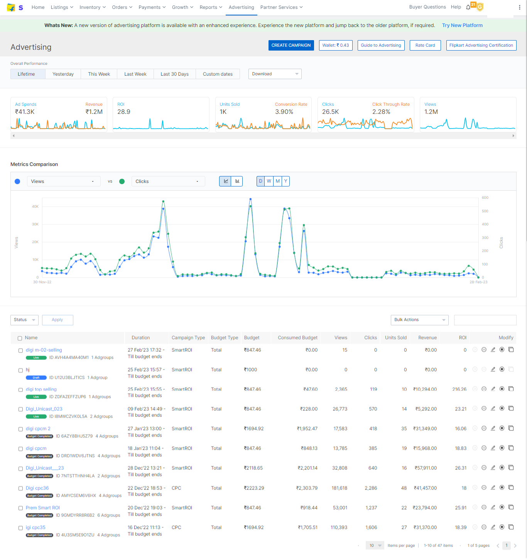Duplicate the digi top selling campaign
Image resolution: width=527 pixels, height=559 pixels.
tap(511, 389)
